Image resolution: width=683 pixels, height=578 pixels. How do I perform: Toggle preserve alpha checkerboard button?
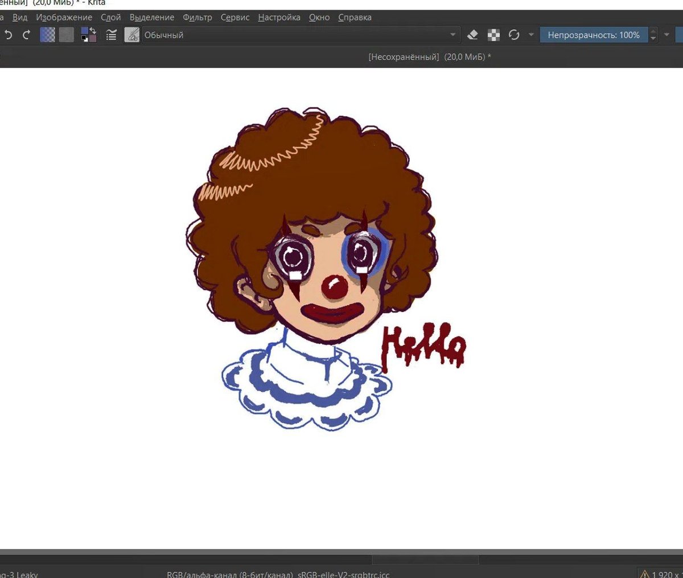pyautogui.click(x=493, y=35)
